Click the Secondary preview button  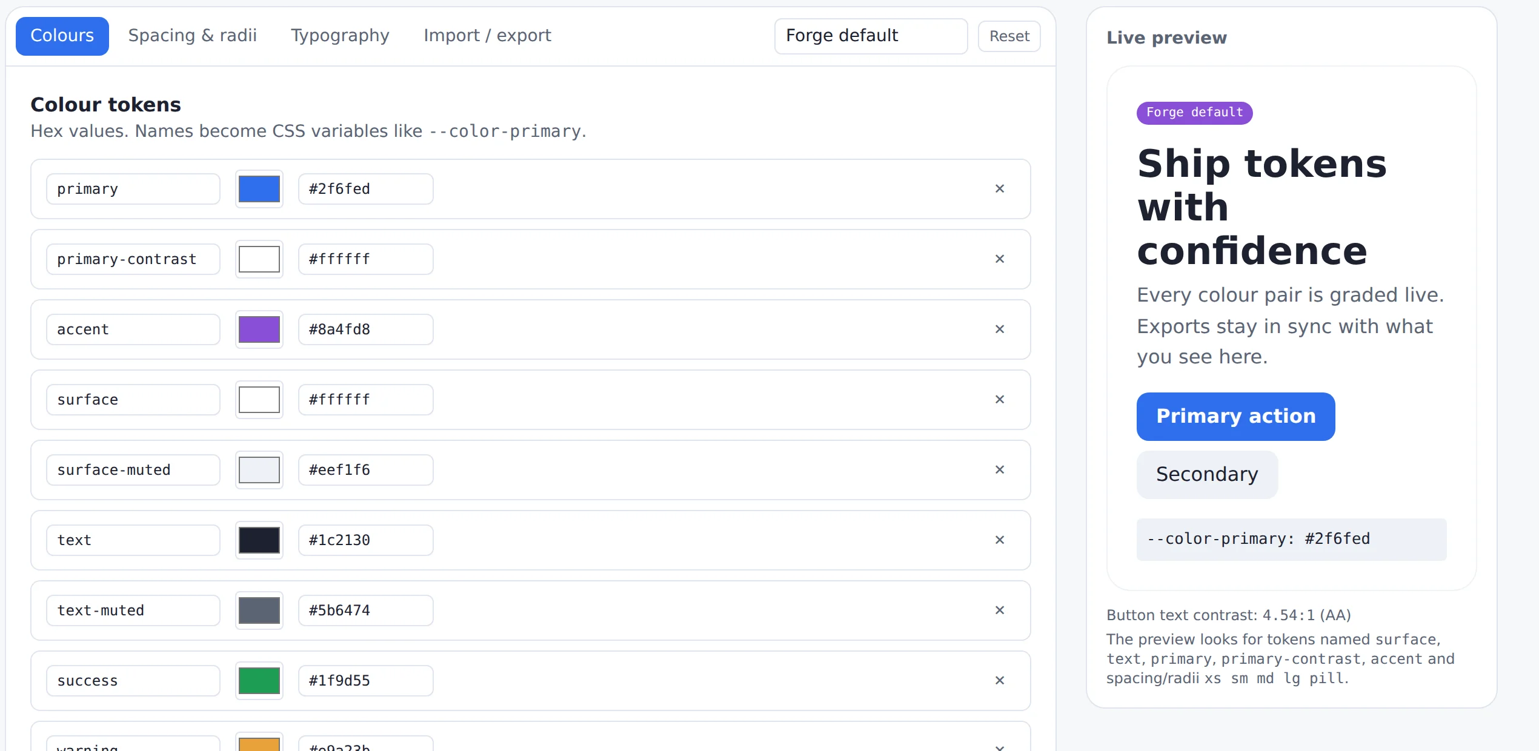(1207, 475)
